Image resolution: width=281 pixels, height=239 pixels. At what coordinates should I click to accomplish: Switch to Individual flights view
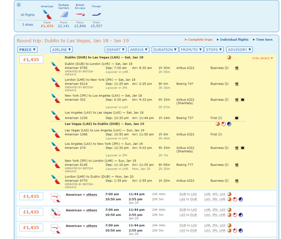click(x=233, y=40)
